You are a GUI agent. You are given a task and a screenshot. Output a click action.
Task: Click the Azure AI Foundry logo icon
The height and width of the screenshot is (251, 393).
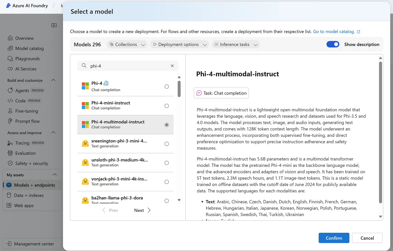tap(8, 5)
